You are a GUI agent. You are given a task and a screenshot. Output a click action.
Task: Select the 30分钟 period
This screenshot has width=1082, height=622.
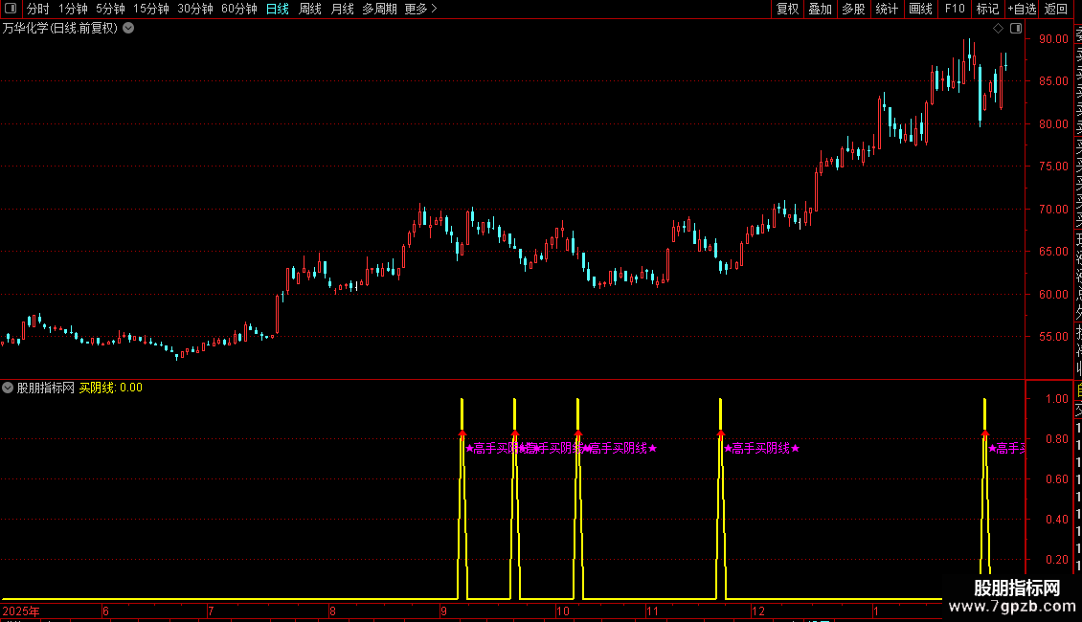coord(195,9)
